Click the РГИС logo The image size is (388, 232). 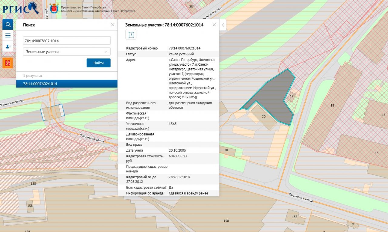point(21,8)
